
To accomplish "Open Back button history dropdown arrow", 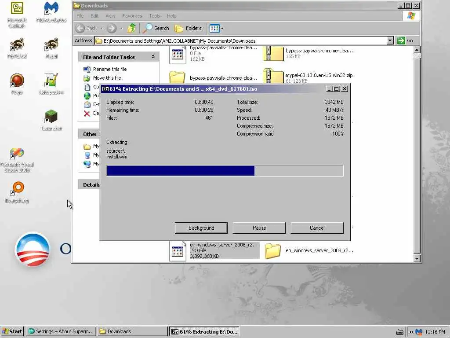I will (x=102, y=29).
